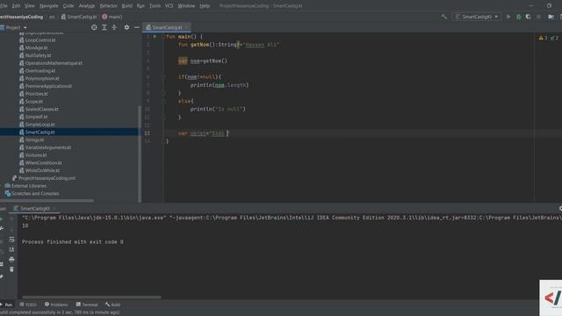This screenshot has height=316, width=562.
Task: Rerun SmartCastig from Run panel's green arrow
Action: pyautogui.click(x=1, y=219)
